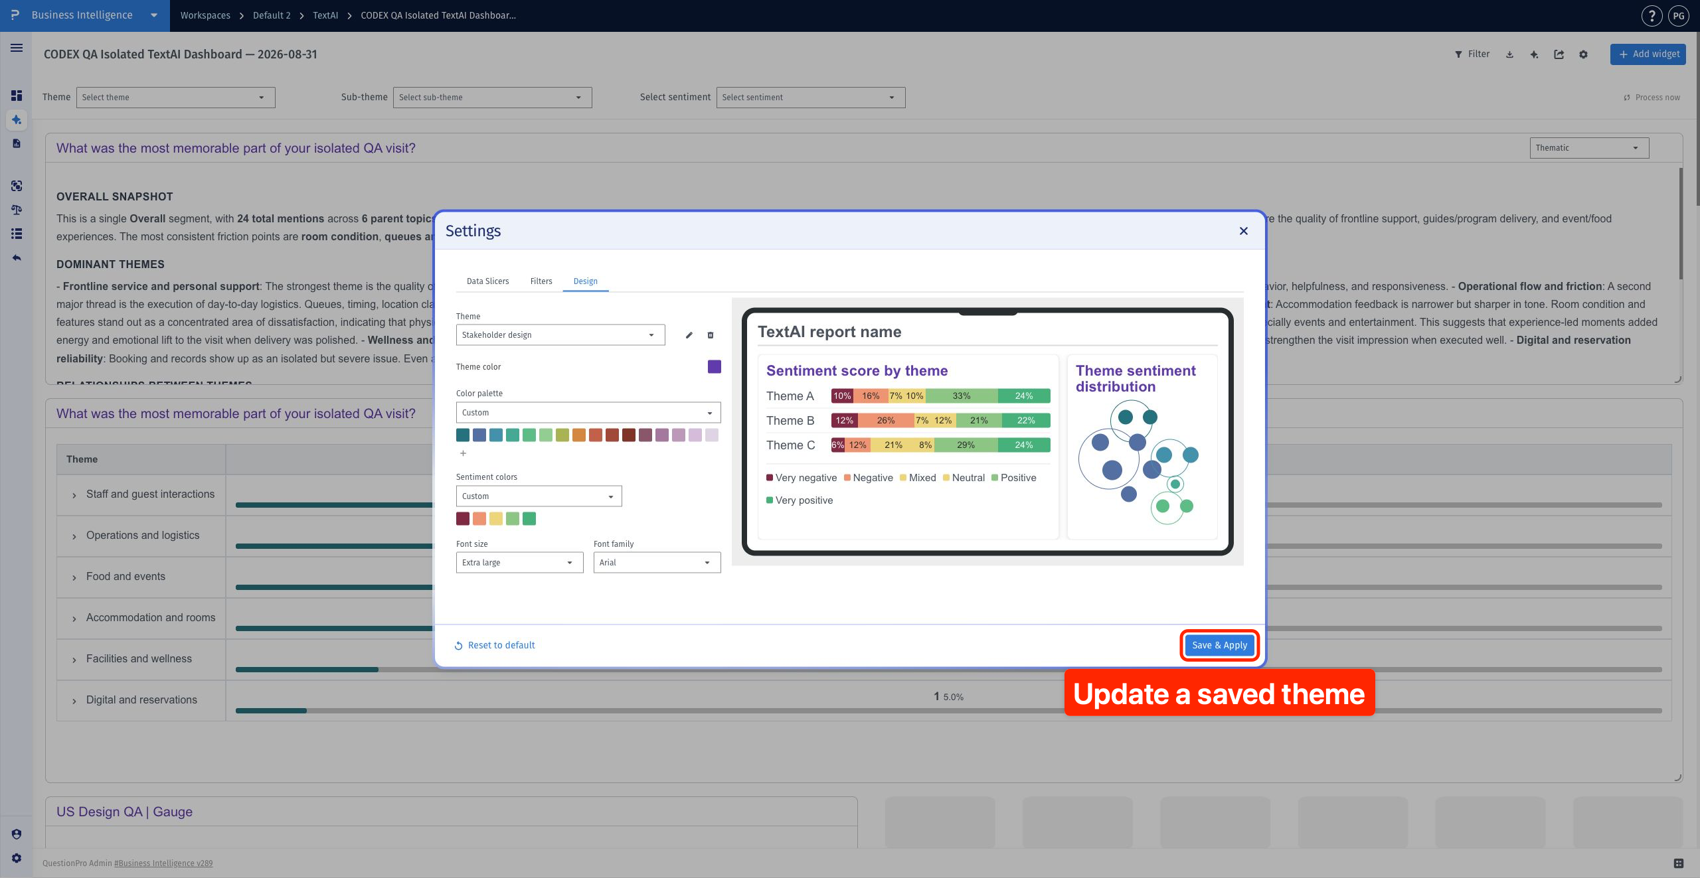Viewport: 1700px width, 878px height.
Task: Open the Color palette Custom dropdown
Action: click(588, 413)
